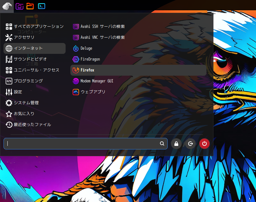Launch the terminal from the panel
The height and width of the screenshot is (202, 256).
click(x=42, y=6)
